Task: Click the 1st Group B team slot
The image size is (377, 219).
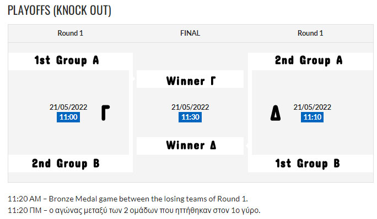Action: (310, 164)
